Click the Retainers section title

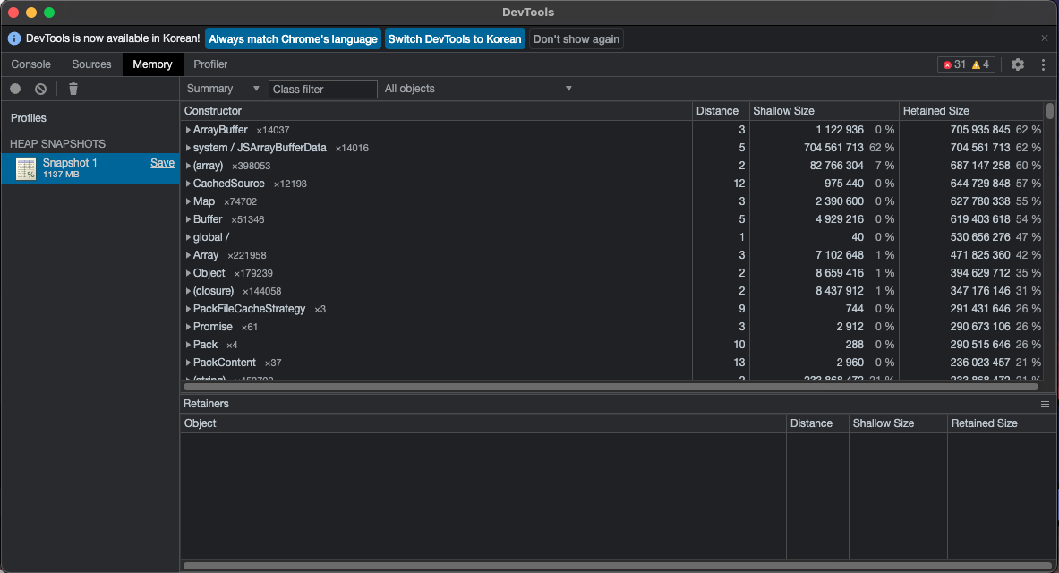(x=206, y=404)
